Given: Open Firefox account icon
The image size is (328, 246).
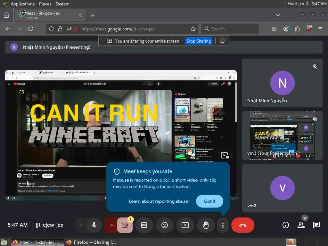Looking at the screenshot, I should [286, 29].
